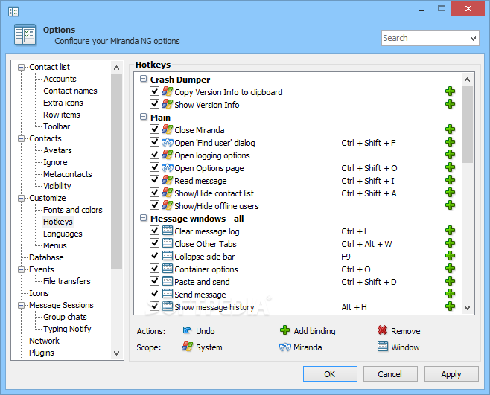Click the Cancel button

390,373
